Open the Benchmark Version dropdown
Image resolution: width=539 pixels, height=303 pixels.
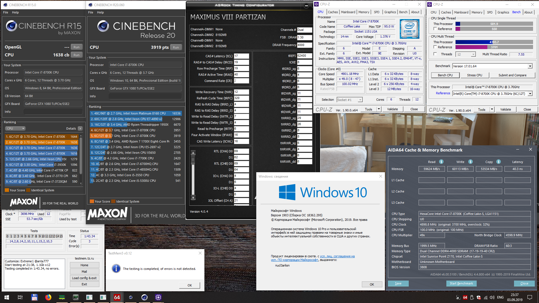(530, 66)
